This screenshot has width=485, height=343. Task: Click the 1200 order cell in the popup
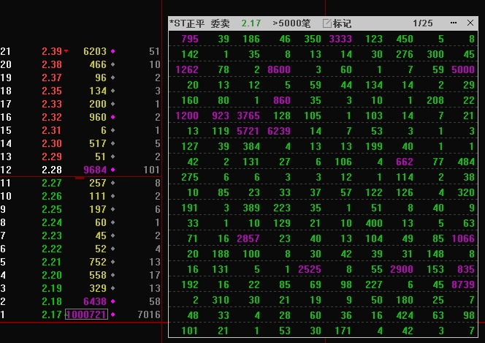tap(187, 116)
